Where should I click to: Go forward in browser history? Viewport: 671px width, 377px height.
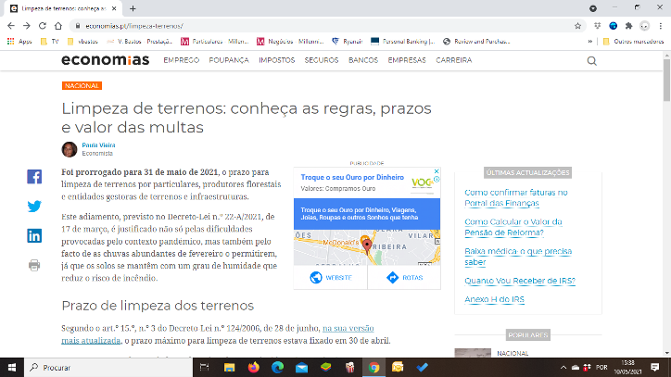[27, 26]
